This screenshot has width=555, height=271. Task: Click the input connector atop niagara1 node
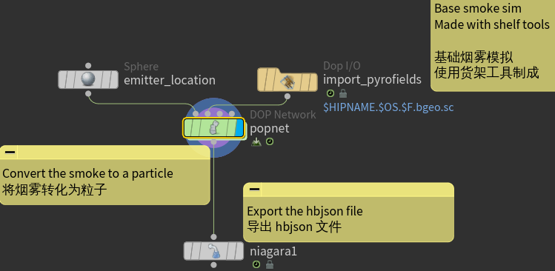pyautogui.click(x=213, y=237)
